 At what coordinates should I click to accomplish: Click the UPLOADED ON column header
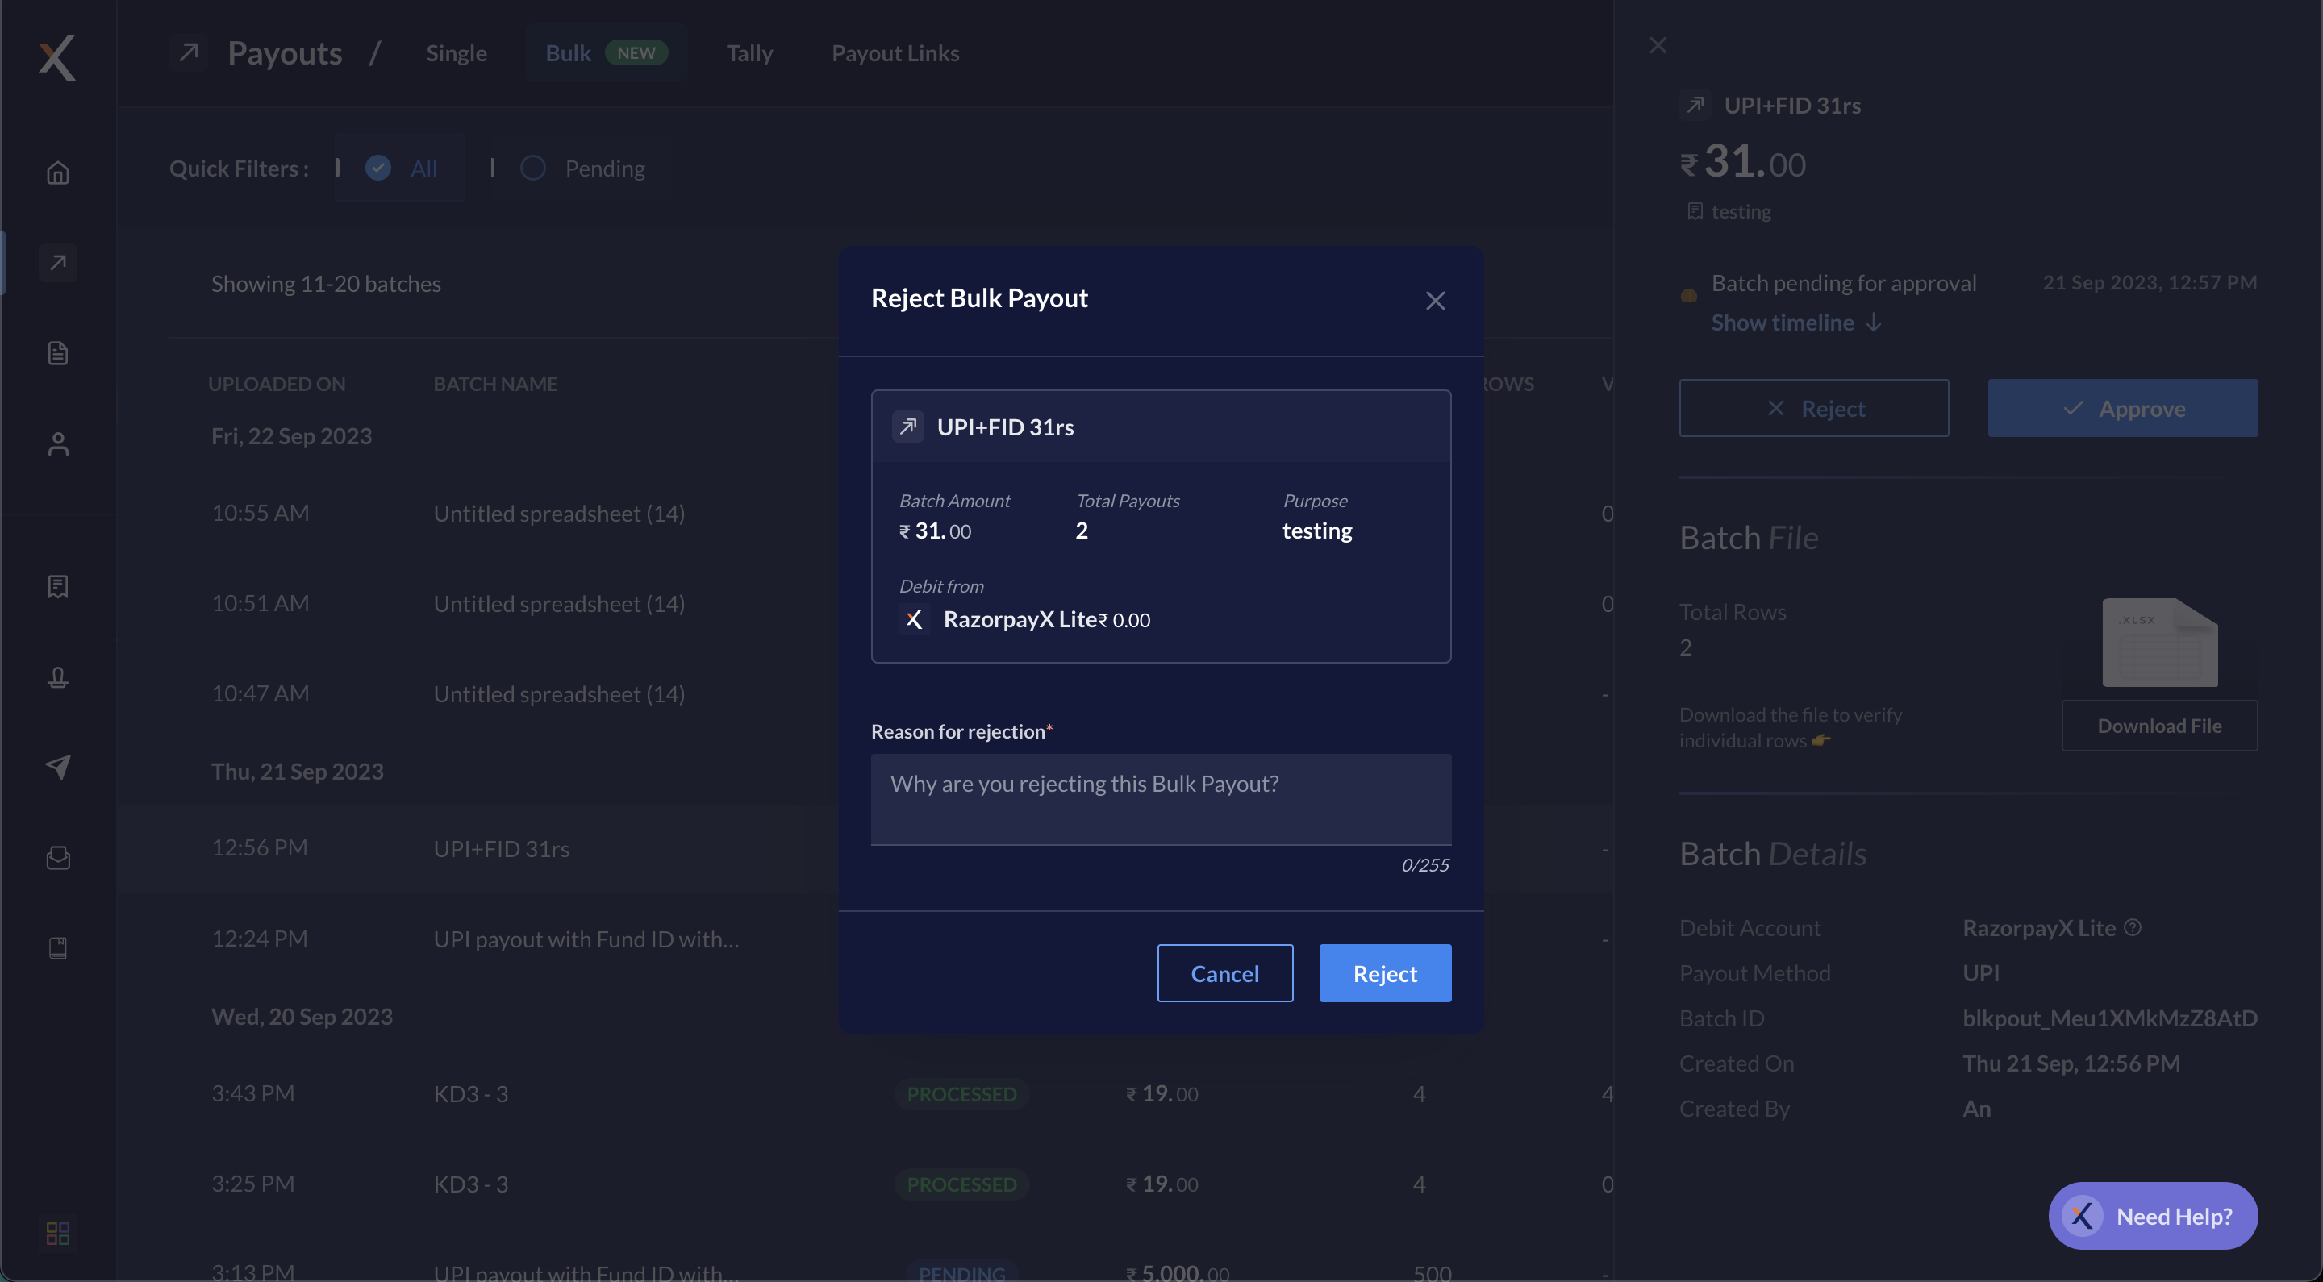point(276,383)
